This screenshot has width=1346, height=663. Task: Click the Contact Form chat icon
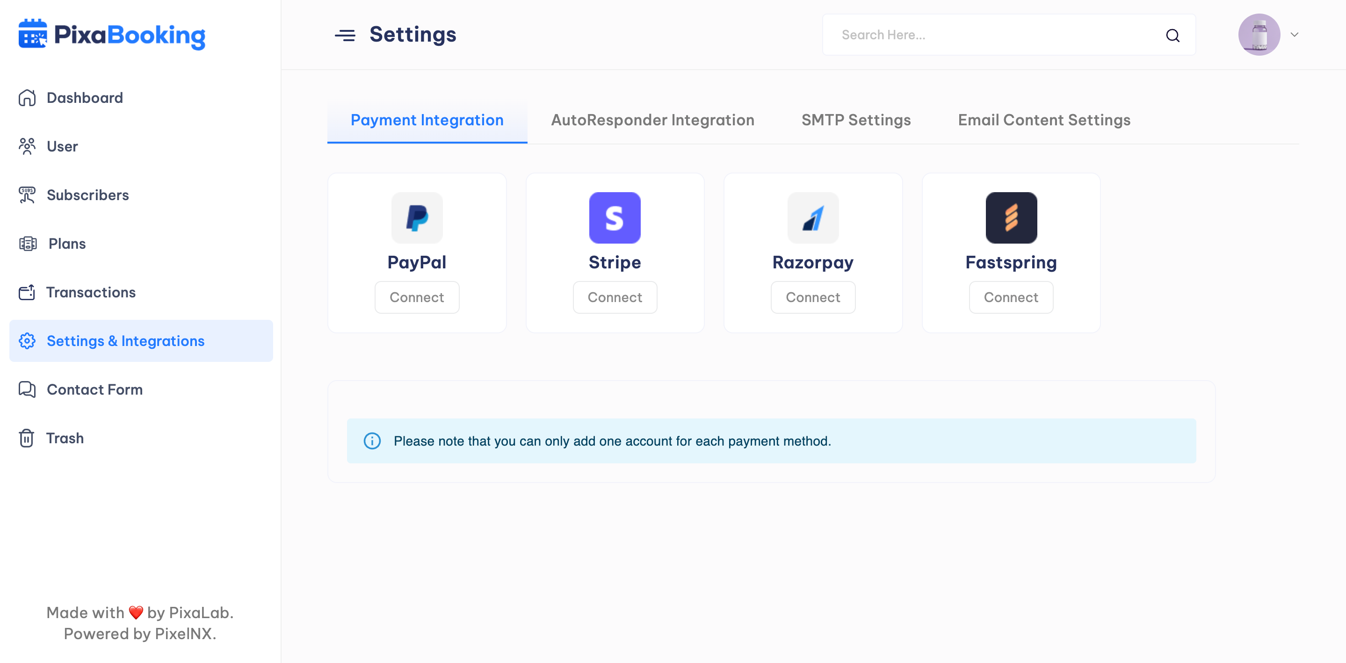[27, 389]
